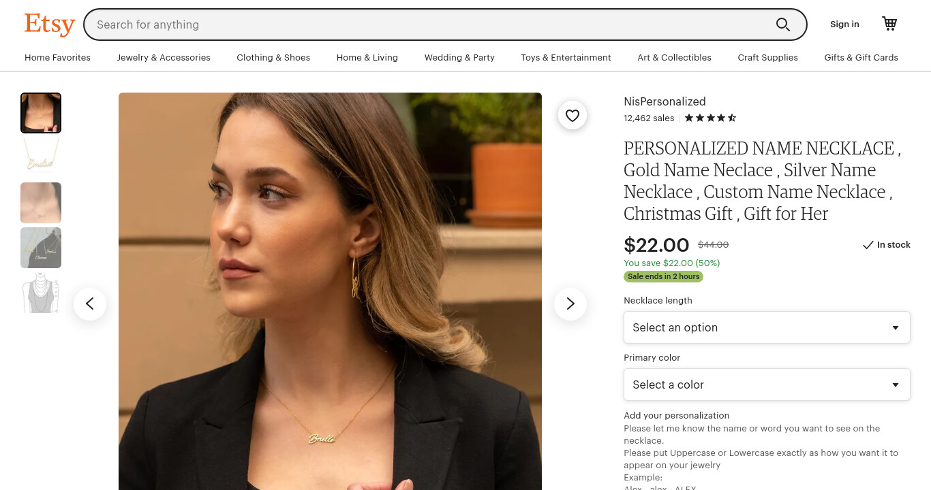Show next product photo arrow
The width and height of the screenshot is (931, 490).
click(x=570, y=304)
